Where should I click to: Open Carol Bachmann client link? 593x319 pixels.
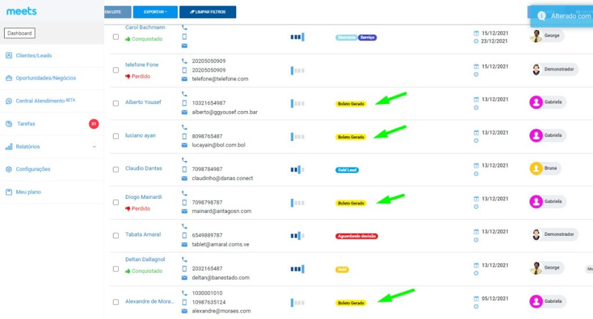[145, 28]
